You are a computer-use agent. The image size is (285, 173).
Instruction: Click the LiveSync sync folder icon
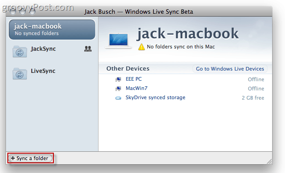click(x=20, y=74)
